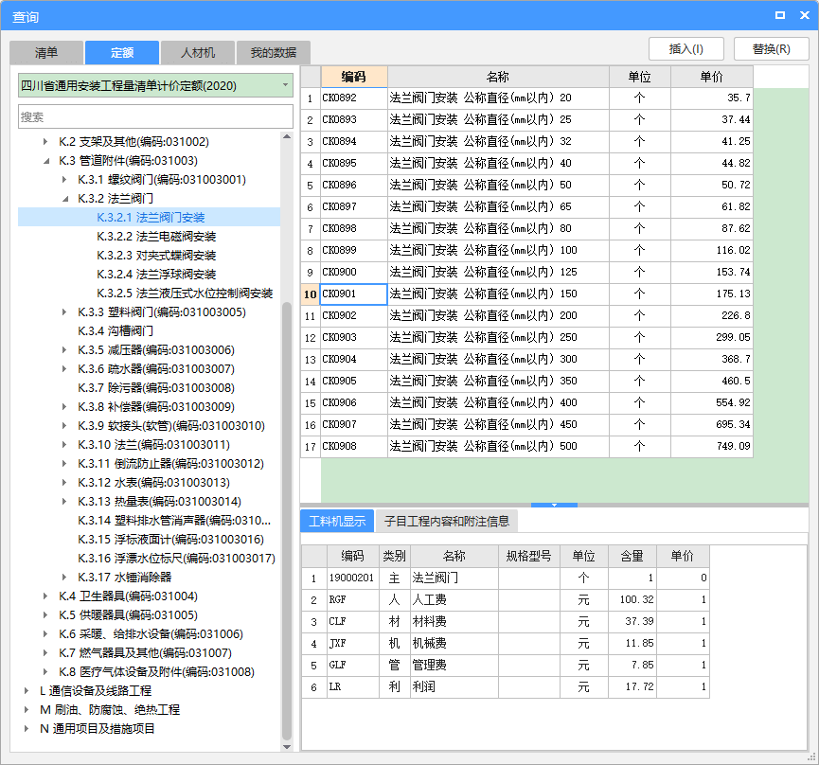Screen dimensions: 819x765
Task: Sort by the 单价 column header
Action: click(711, 77)
